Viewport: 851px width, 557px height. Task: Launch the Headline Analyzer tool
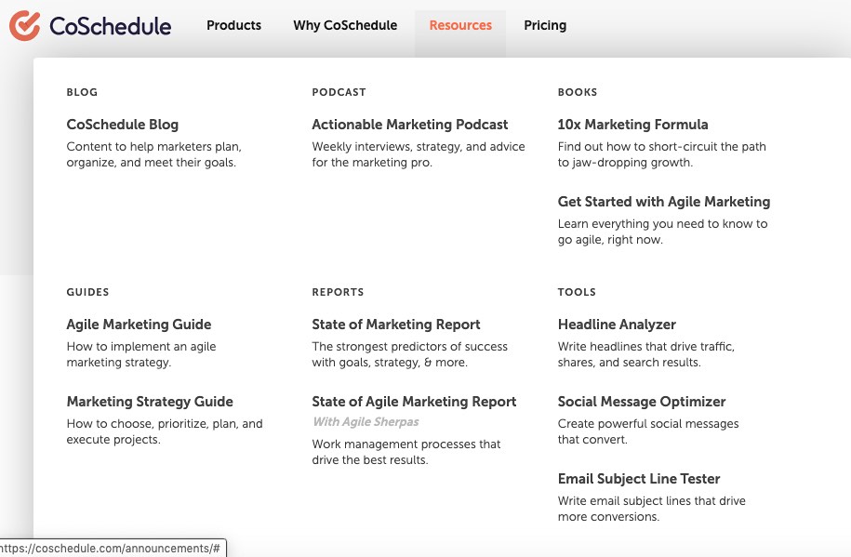tap(617, 325)
